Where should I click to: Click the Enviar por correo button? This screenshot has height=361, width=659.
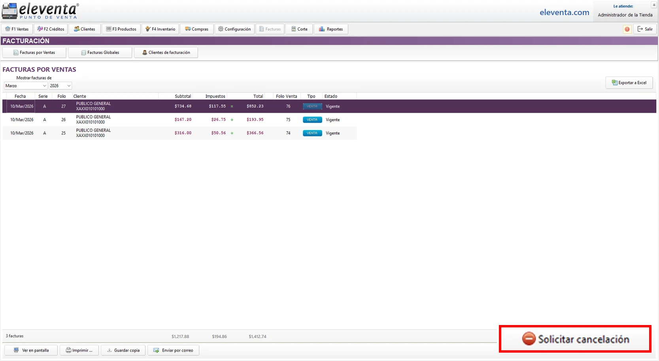pyautogui.click(x=174, y=350)
